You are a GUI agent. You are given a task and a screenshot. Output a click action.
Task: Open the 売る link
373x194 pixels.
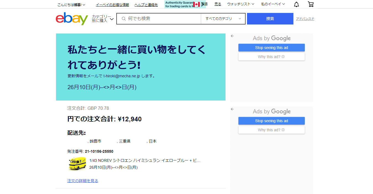coord(218,4)
